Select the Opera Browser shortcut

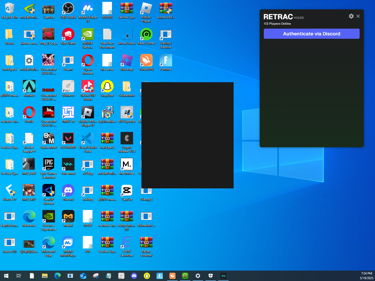coord(88,65)
